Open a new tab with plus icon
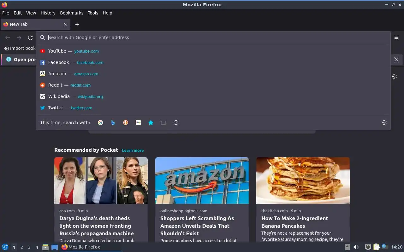Screen dimensions: 404x252 (77, 24)
